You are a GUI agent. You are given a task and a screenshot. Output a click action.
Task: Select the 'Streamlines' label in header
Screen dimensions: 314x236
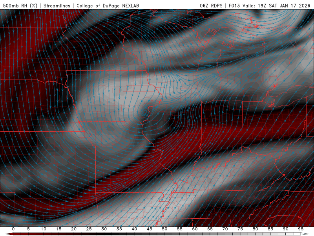click(57, 6)
